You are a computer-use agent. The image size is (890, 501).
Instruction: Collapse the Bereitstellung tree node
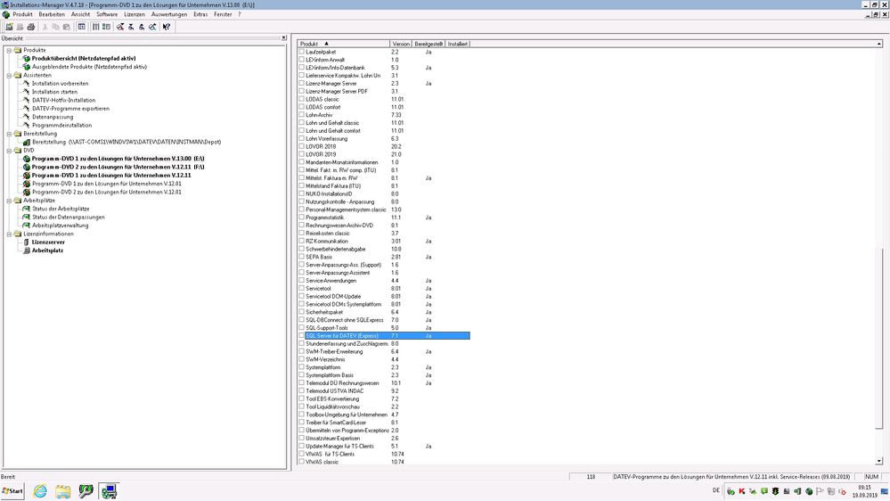click(9, 134)
